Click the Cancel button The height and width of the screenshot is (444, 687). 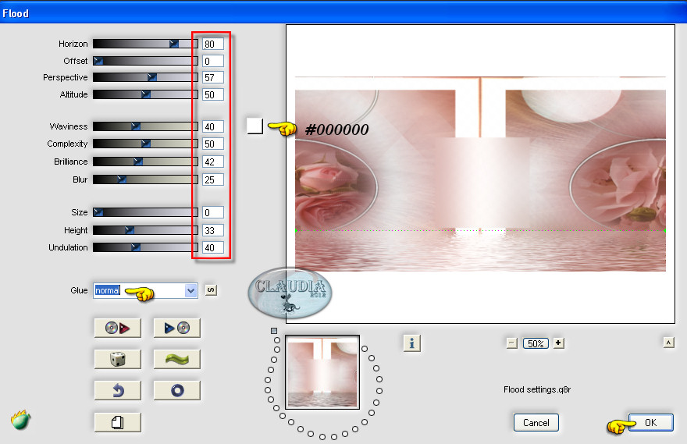536,423
